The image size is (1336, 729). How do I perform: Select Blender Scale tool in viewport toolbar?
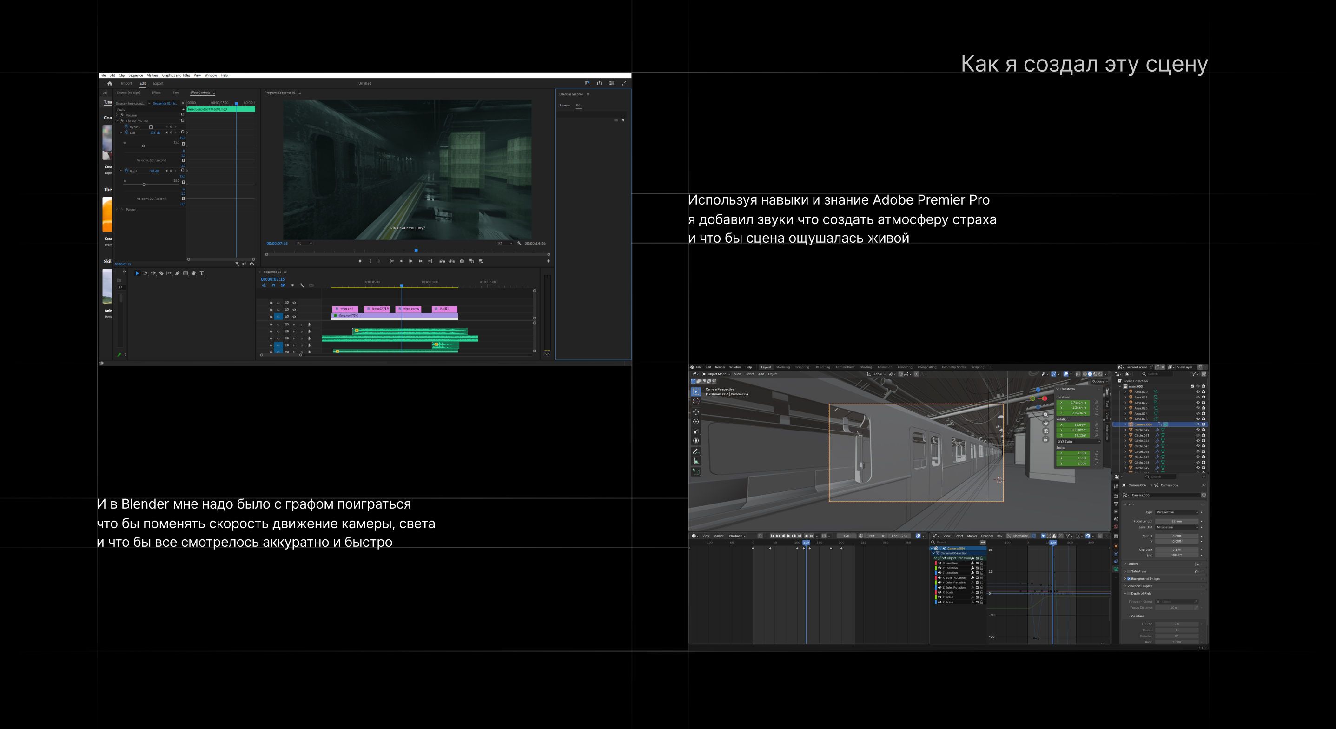pos(696,431)
